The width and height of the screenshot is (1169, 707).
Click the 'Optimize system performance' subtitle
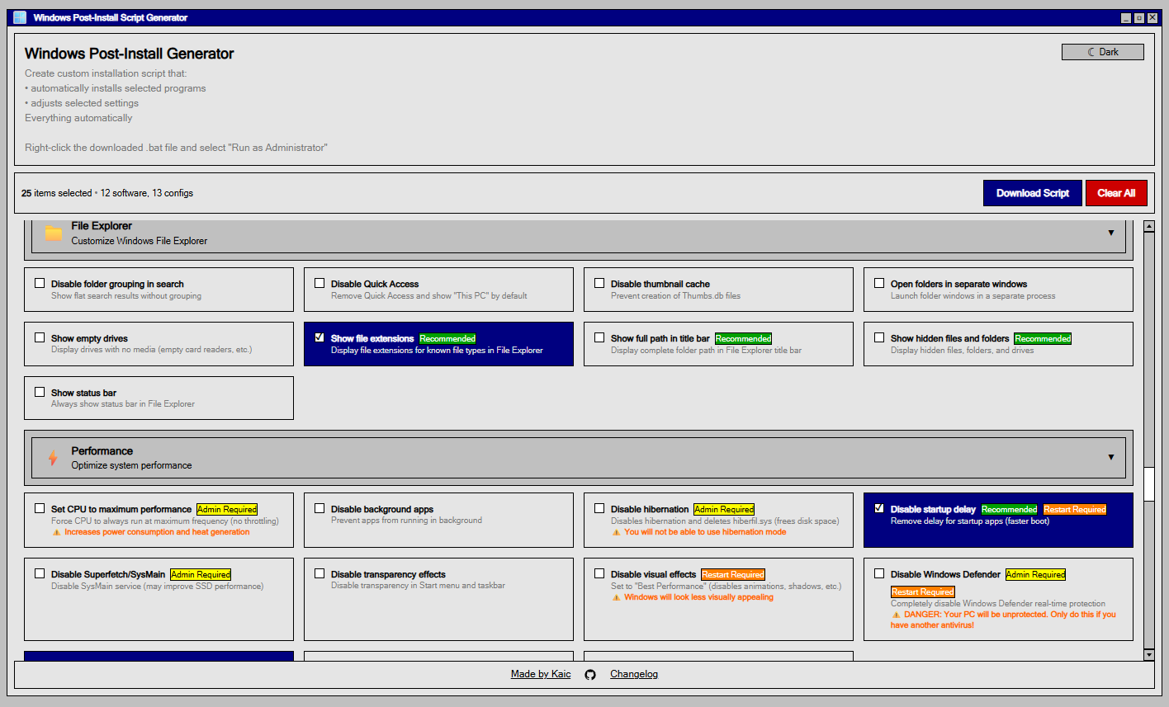[131, 465]
